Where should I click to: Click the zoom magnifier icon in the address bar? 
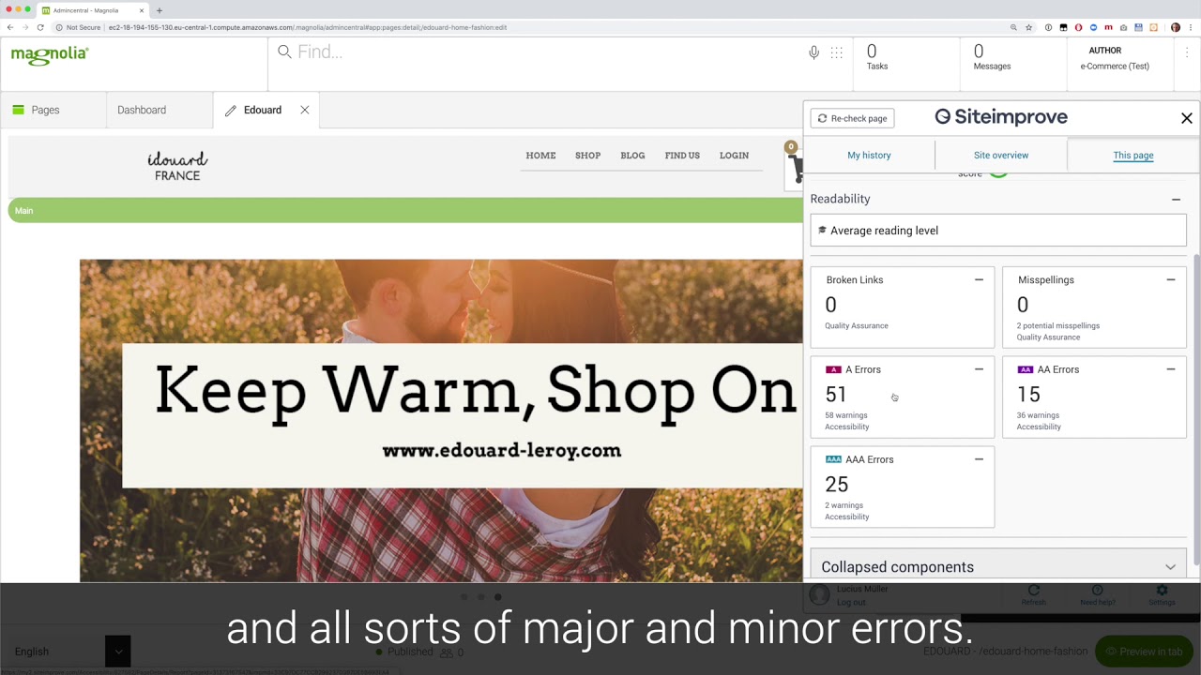pos(1013,27)
